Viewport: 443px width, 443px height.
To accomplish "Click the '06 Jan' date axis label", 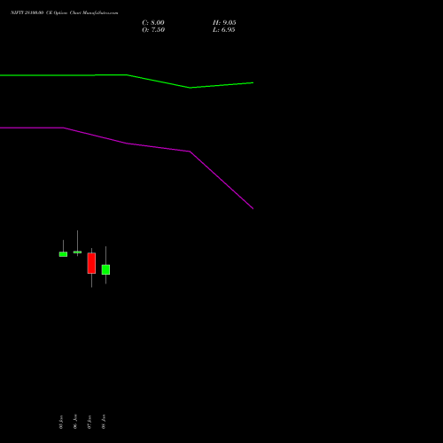I will (x=75, y=422).
